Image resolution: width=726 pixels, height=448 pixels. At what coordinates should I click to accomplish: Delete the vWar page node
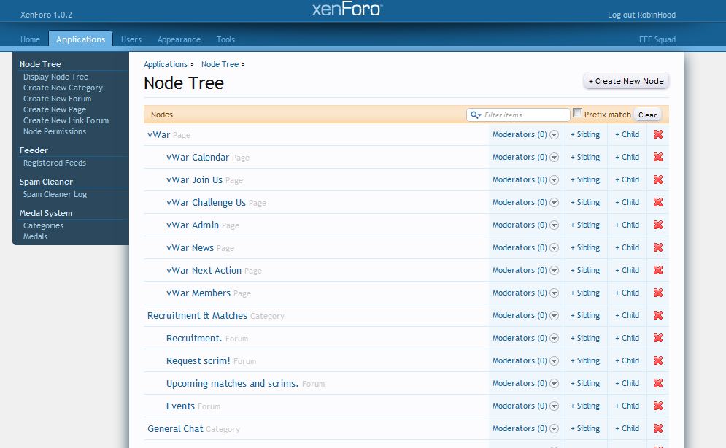(658, 134)
